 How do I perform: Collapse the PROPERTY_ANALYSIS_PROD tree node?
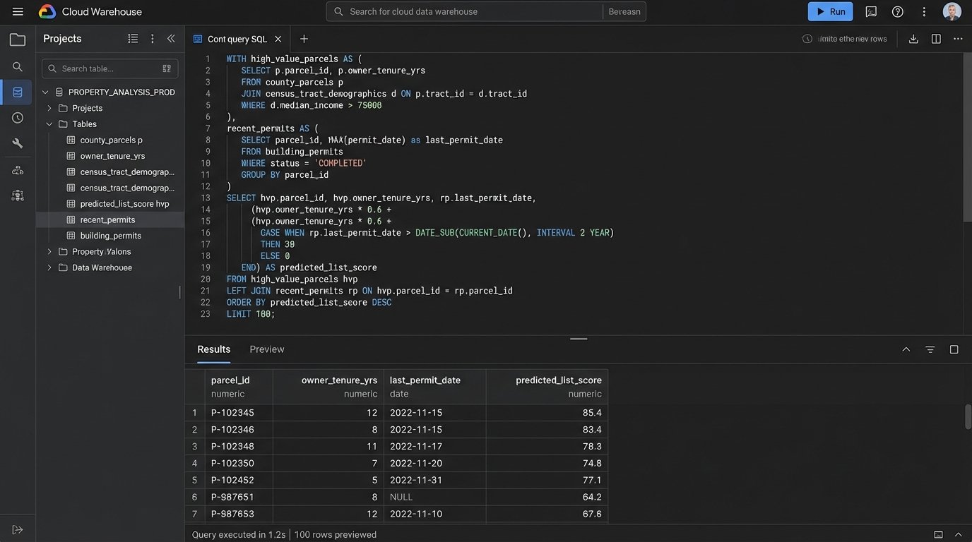[46, 92]
